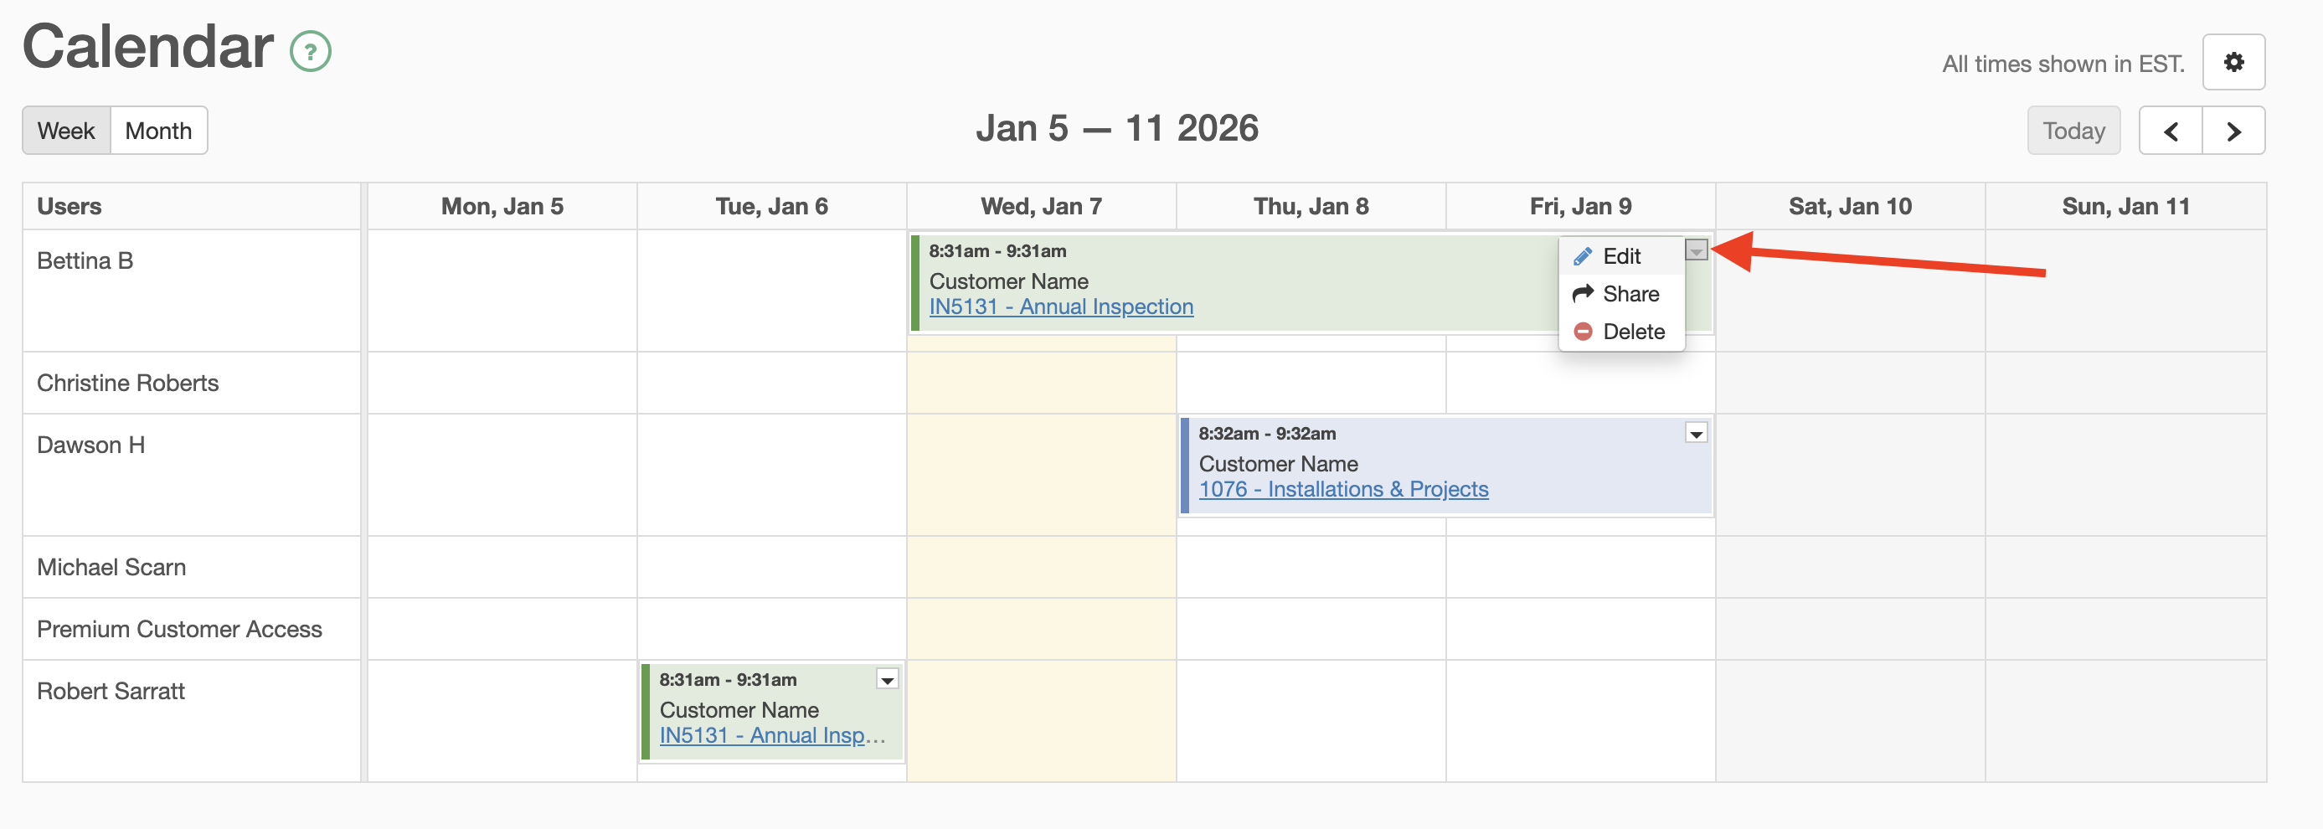Click the pencil Edit icon in menu
The height and width of the screenshot is (829, 2323).
click(x=1582, y=257)
